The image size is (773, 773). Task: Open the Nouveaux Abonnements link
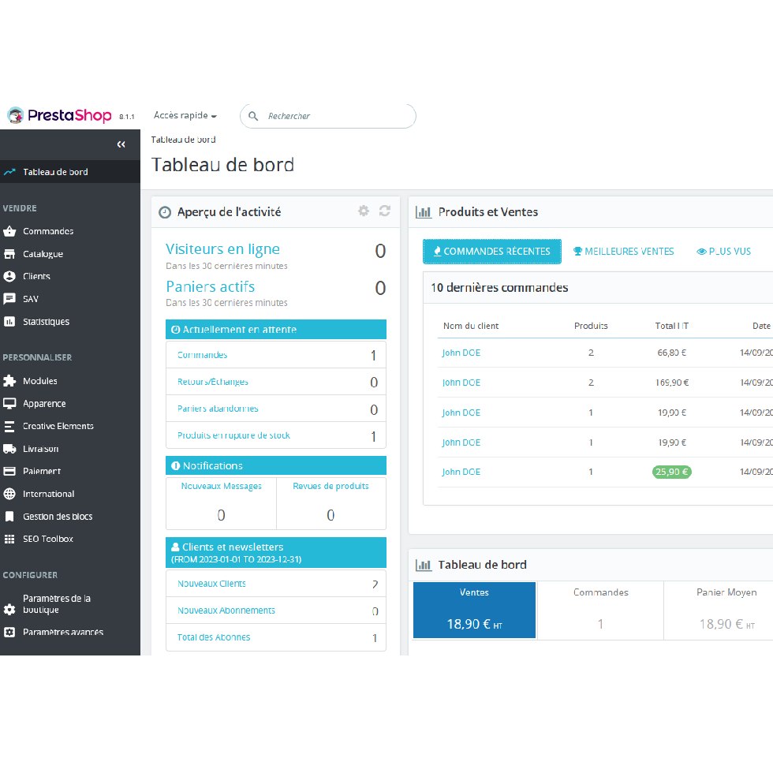click(226, 611)
